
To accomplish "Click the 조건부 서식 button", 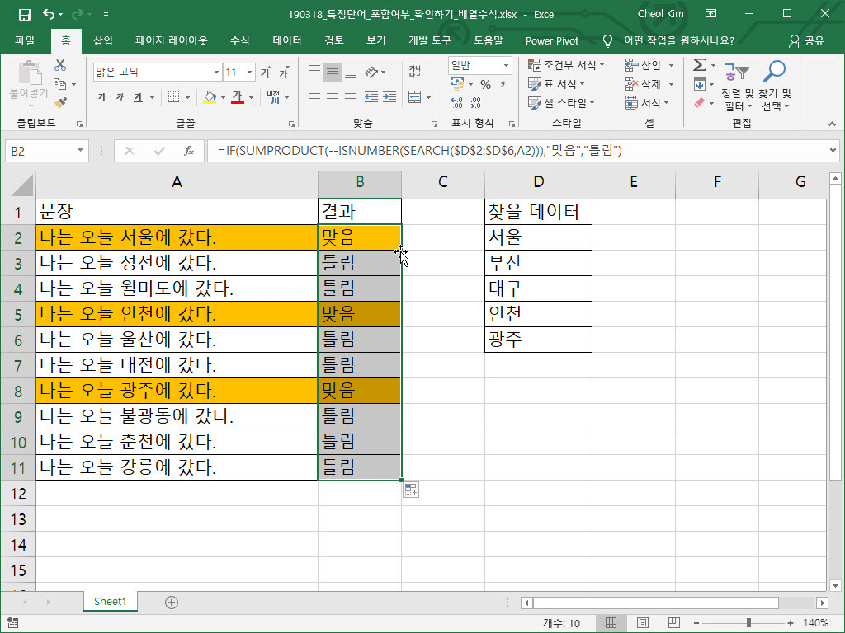I will (566, 65).
